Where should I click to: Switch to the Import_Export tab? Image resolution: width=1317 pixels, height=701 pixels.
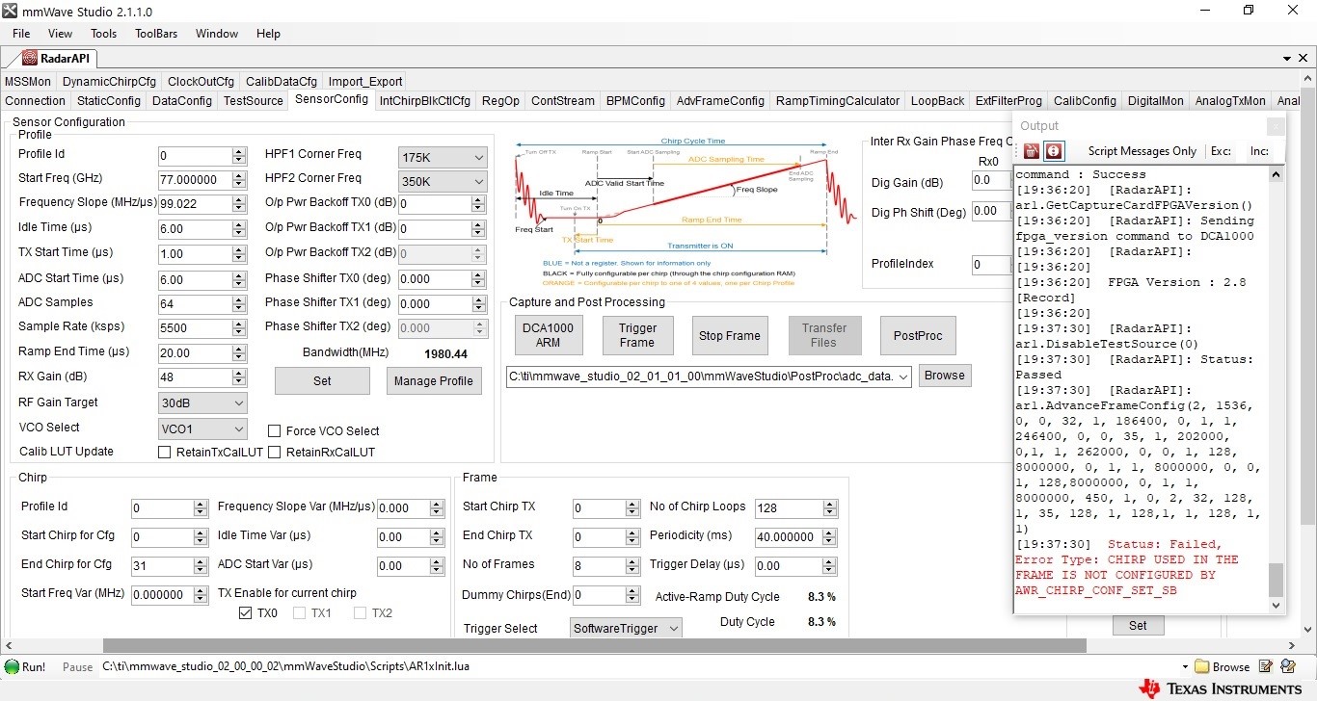pos(365,82)
